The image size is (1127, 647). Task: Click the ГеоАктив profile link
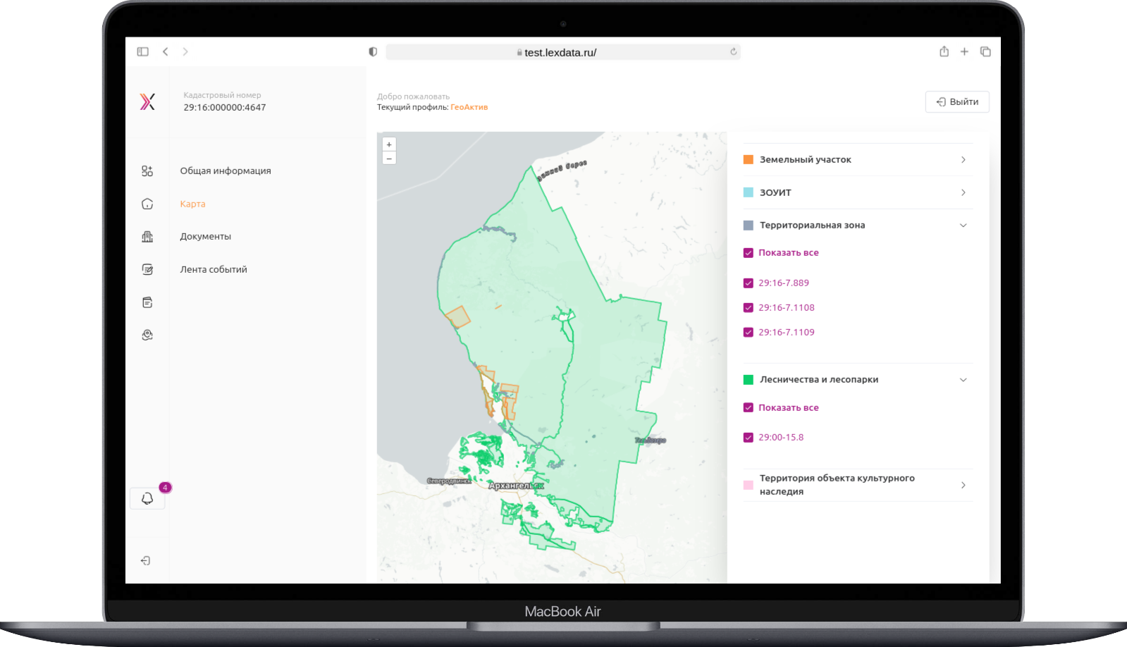[x=469, y=107]
